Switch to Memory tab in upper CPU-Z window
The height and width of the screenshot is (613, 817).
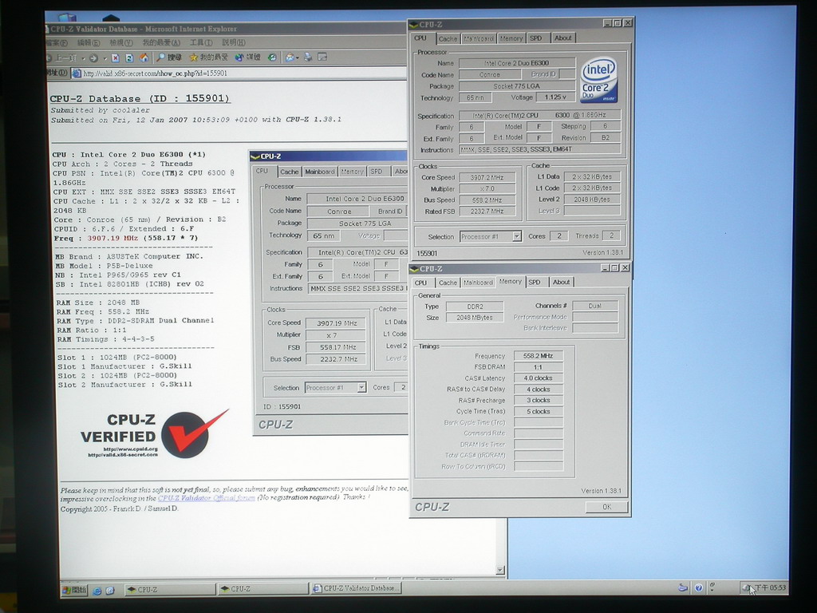[x=511, y=38]
